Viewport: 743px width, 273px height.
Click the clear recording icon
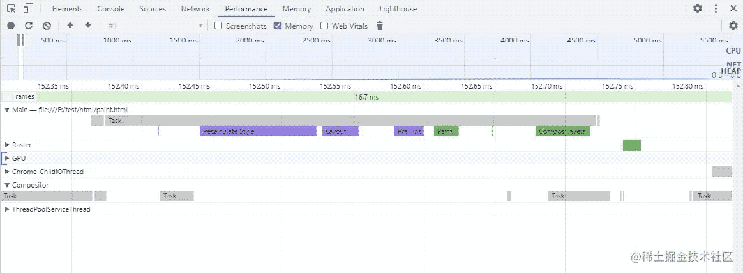coord(47,26)
